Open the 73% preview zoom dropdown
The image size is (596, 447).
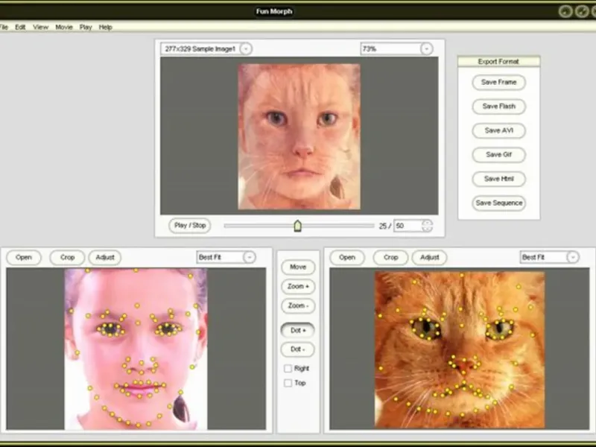pyautogui.click(x=426, y=48)
